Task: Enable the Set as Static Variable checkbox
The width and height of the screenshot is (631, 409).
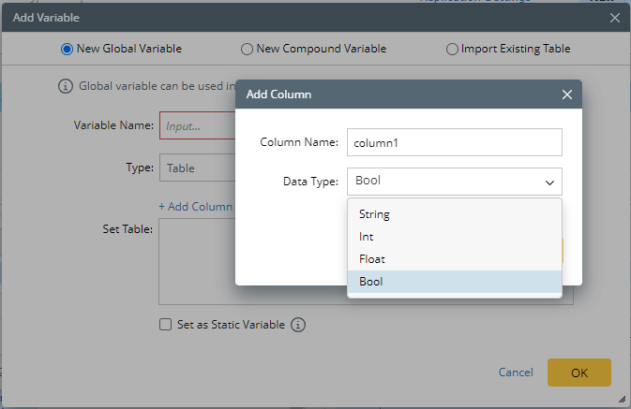Action: (x=165, y=325)
